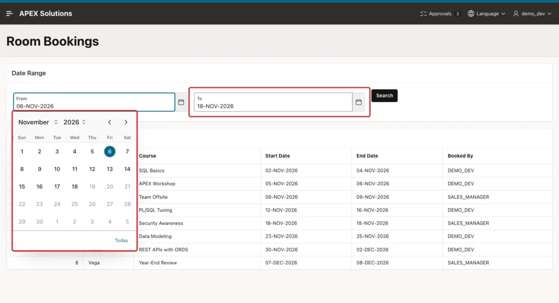Click the Team Offsite course cell
The image size is (559, 303).
198,197
